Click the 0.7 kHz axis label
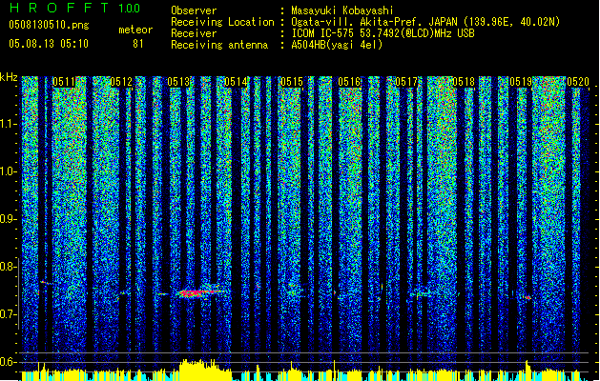 9,314
